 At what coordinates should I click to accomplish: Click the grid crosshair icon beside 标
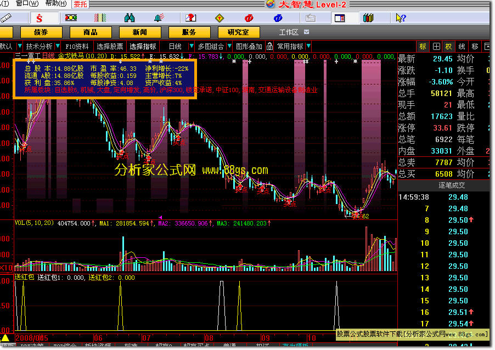(436, 47)
